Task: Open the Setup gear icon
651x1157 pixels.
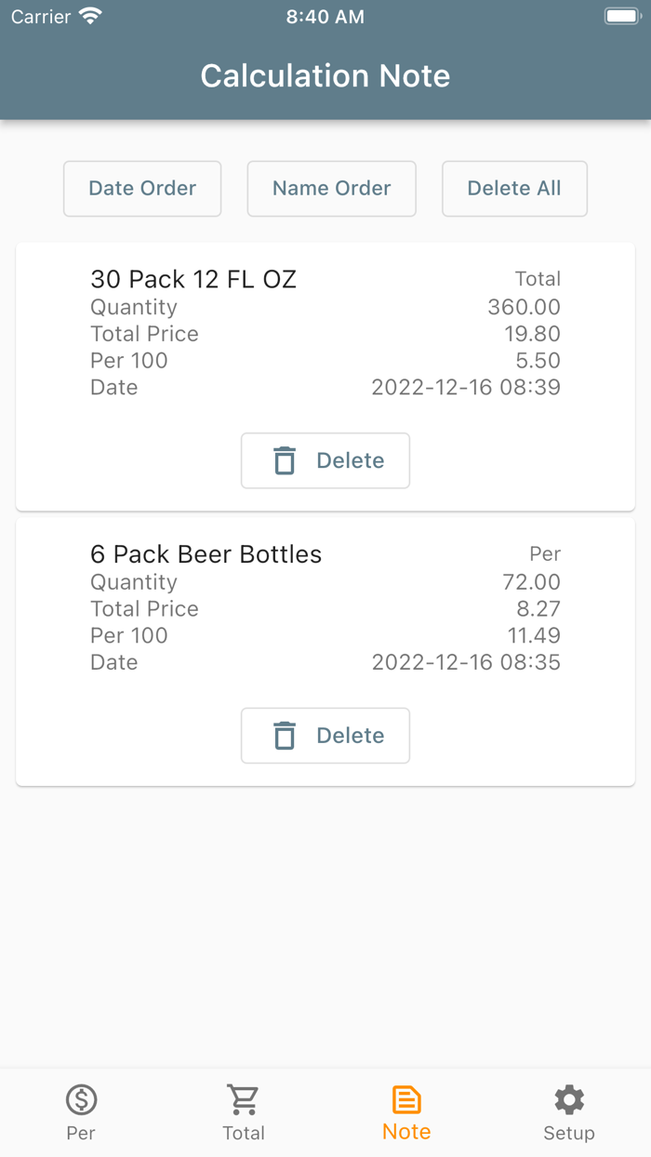Action: point(568,1100)
